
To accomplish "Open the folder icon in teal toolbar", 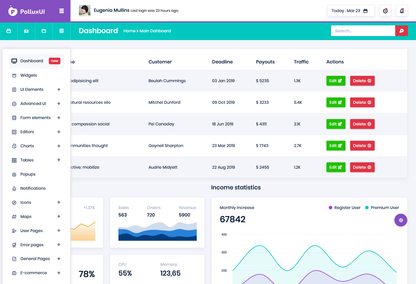I will coord(44,31).
